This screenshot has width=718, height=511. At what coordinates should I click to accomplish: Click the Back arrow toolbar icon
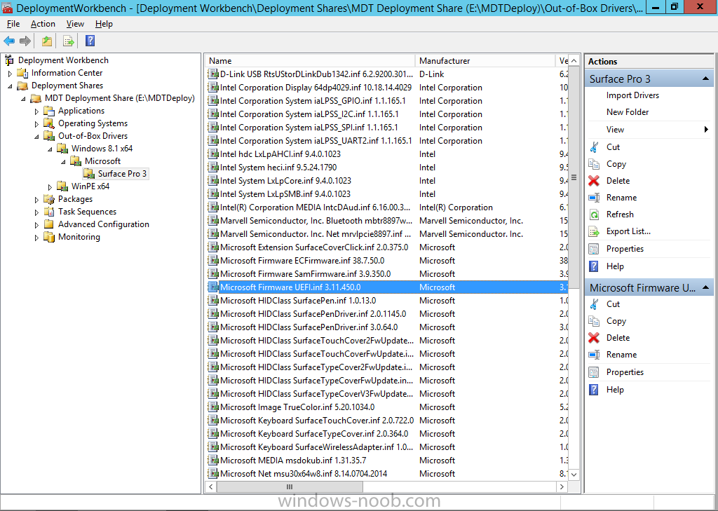pyautogui.click(x=9, y=41)
